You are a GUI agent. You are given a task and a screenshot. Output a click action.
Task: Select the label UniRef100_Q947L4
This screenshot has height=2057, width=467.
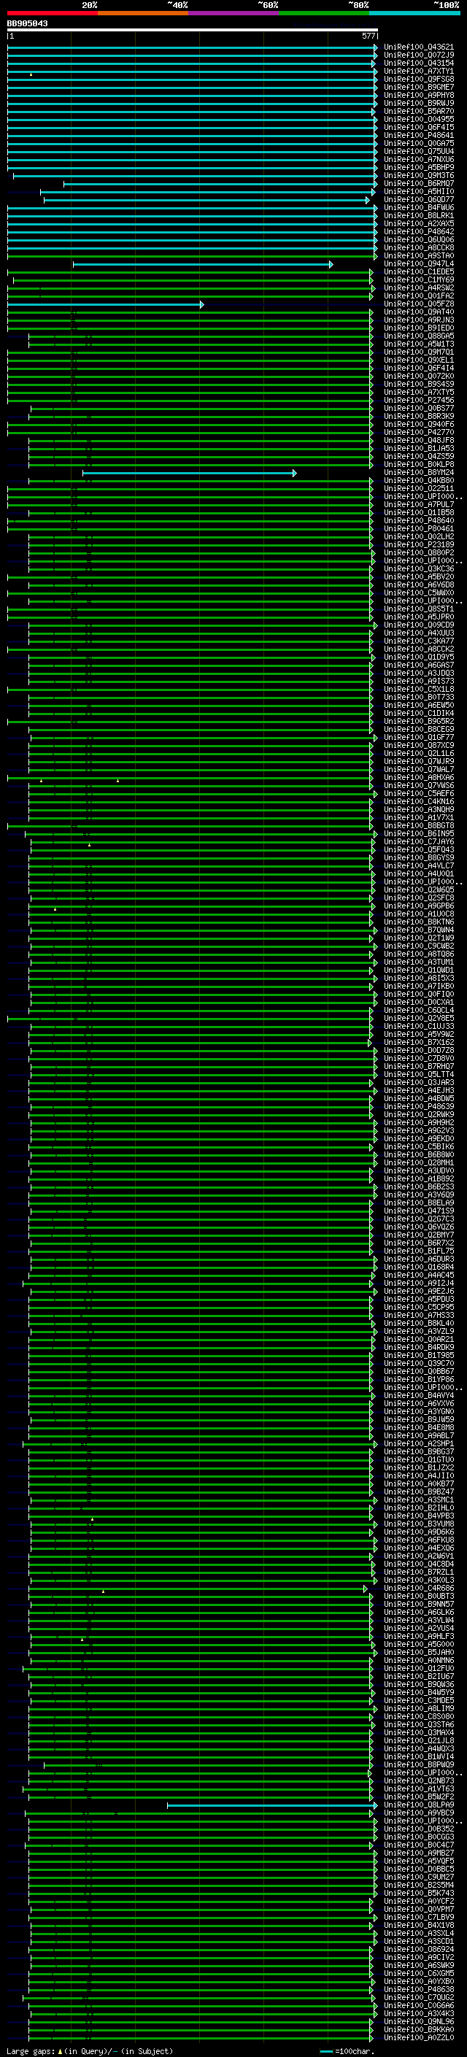coord(418,264)
